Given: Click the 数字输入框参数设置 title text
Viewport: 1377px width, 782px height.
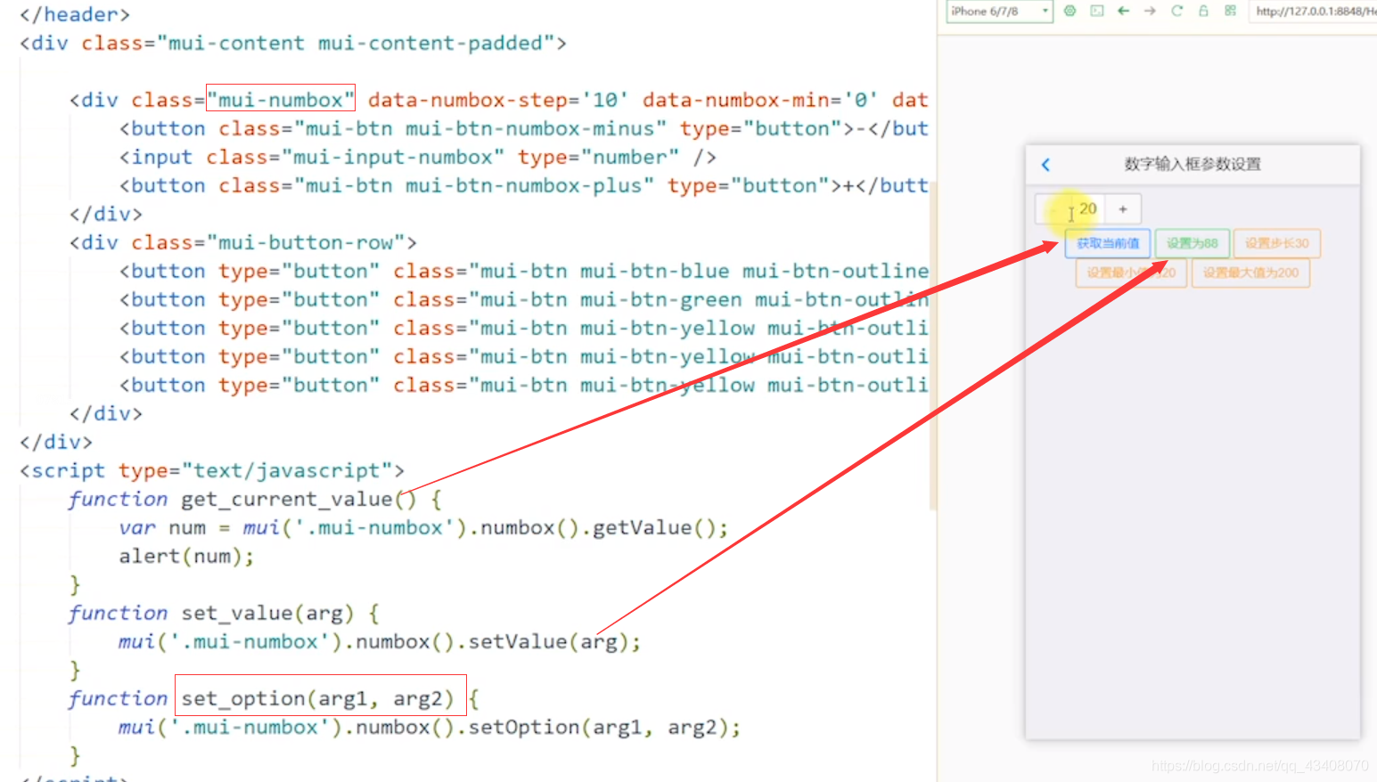Looking at the screenshot, I should 1193,164.
